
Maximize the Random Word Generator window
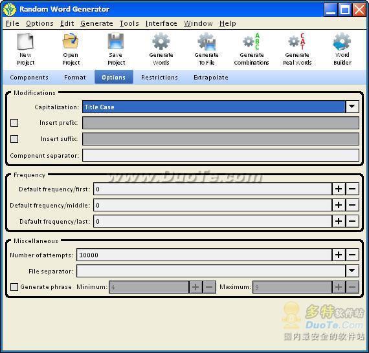pyautogui.click(x=345, y=10)
